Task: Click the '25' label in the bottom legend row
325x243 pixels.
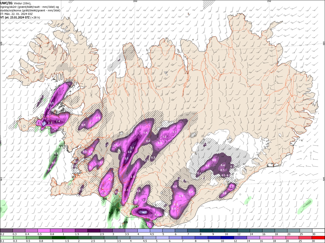Action: [x=300, y=241]
